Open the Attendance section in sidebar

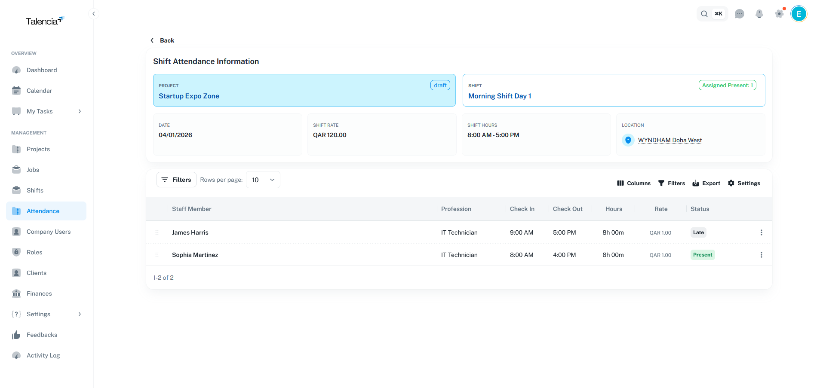pyautogui.click(x=43, y=211)
